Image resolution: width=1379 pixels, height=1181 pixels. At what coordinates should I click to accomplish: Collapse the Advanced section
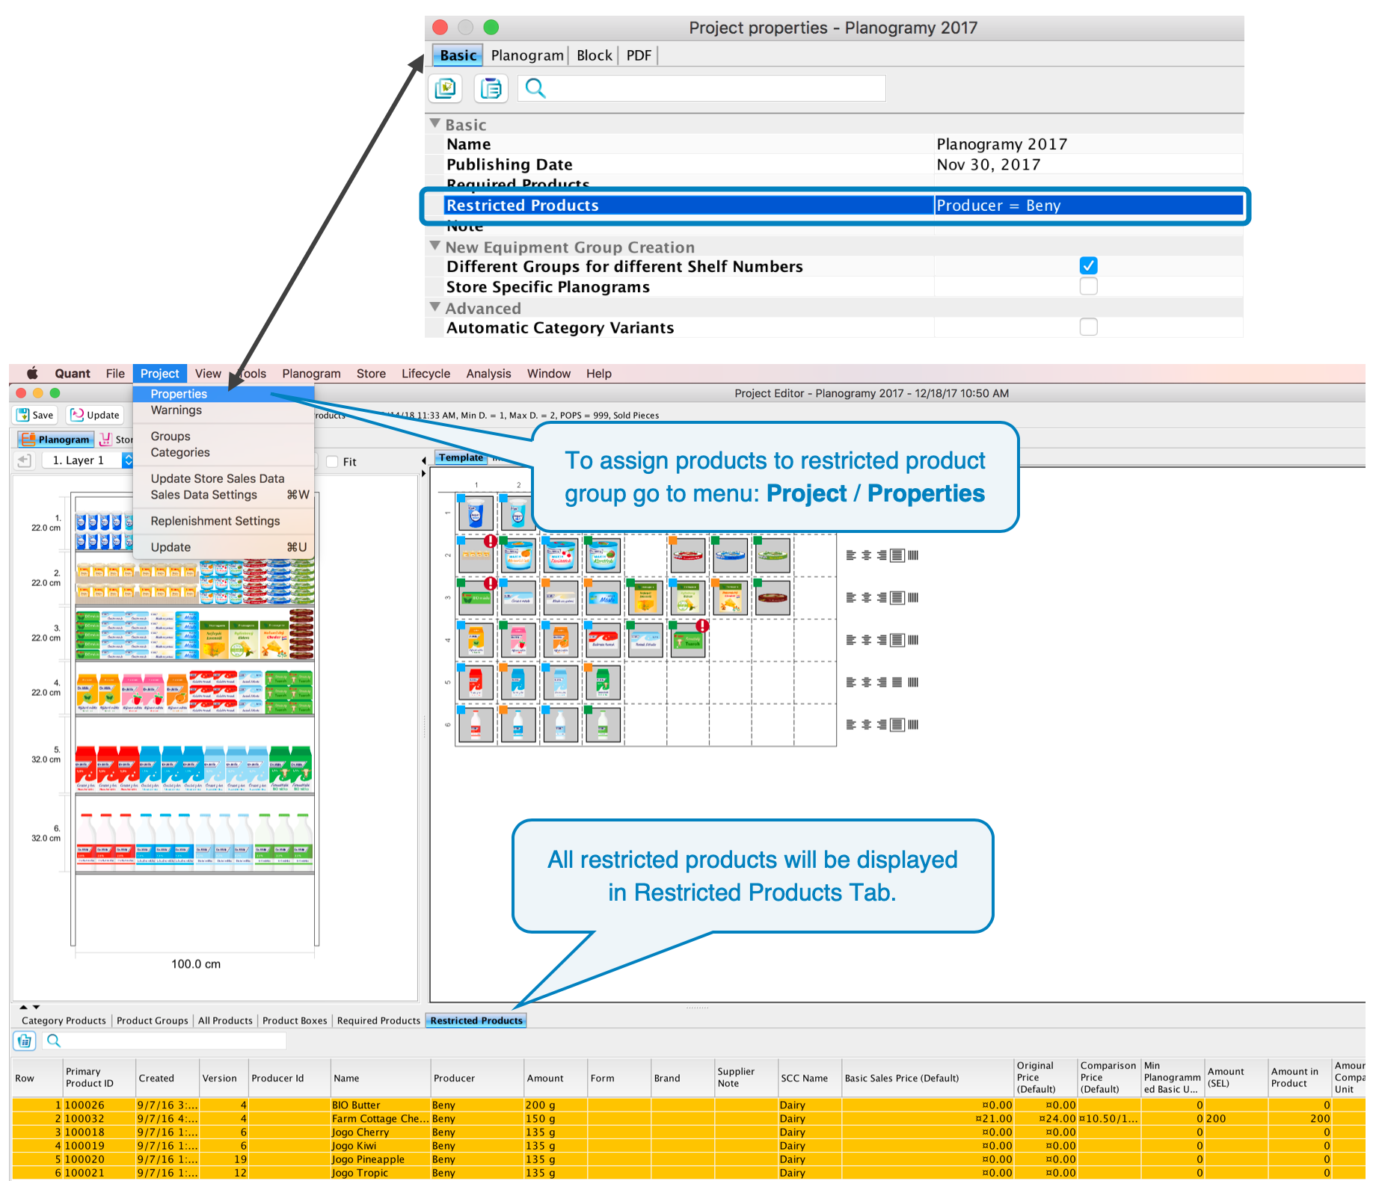[434, 306]
